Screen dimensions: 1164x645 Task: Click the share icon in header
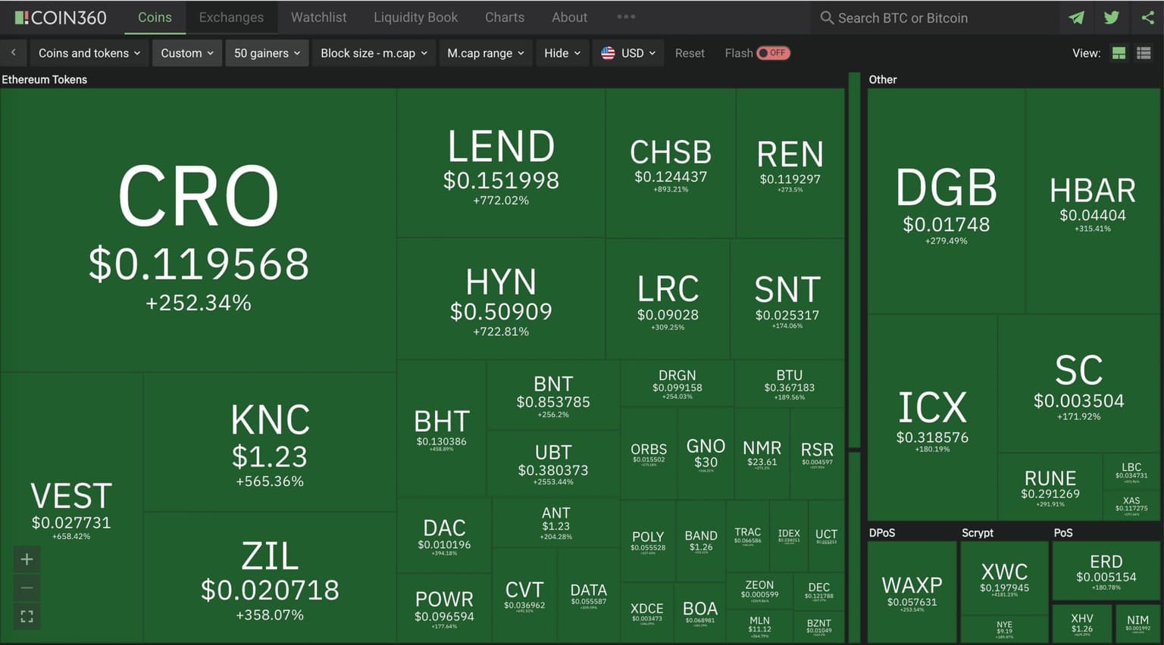[x=1147, y=17]
